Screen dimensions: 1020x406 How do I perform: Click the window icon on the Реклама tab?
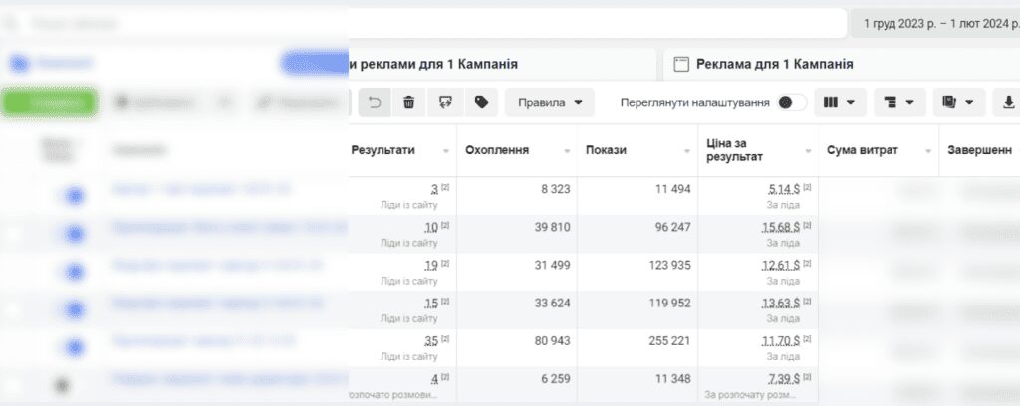pos(681,64)
